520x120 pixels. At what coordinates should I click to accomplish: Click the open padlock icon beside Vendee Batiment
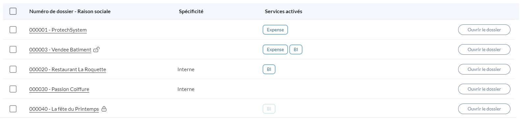(96, 49)
